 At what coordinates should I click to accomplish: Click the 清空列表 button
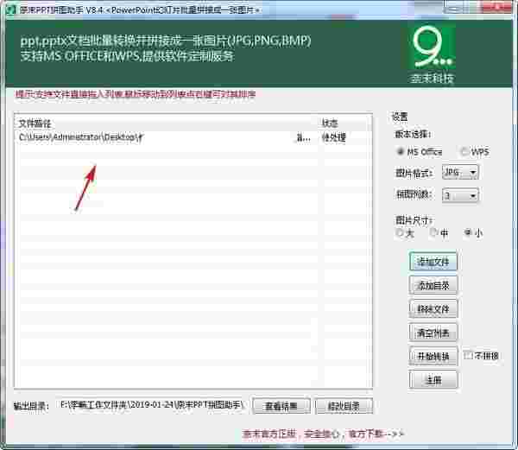(x=433, y=333)
